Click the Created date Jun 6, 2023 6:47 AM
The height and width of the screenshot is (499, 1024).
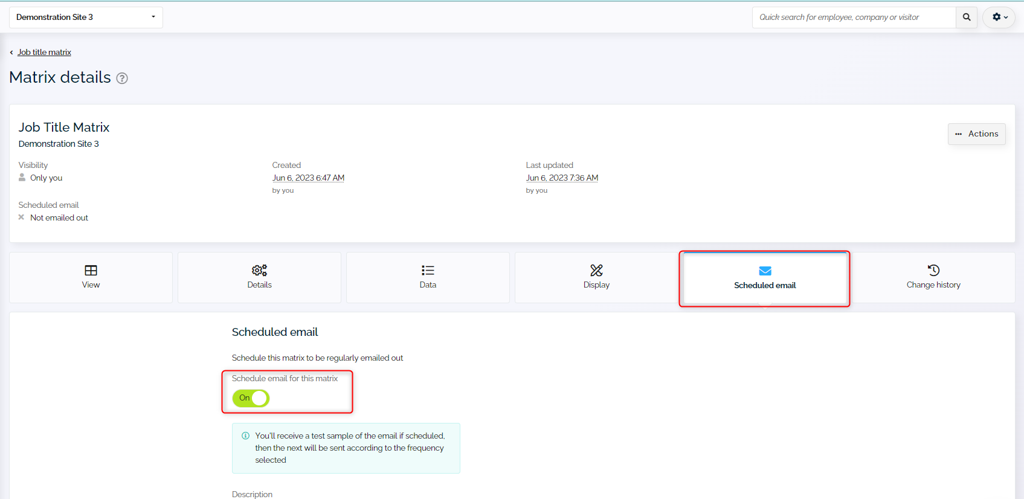308,178
